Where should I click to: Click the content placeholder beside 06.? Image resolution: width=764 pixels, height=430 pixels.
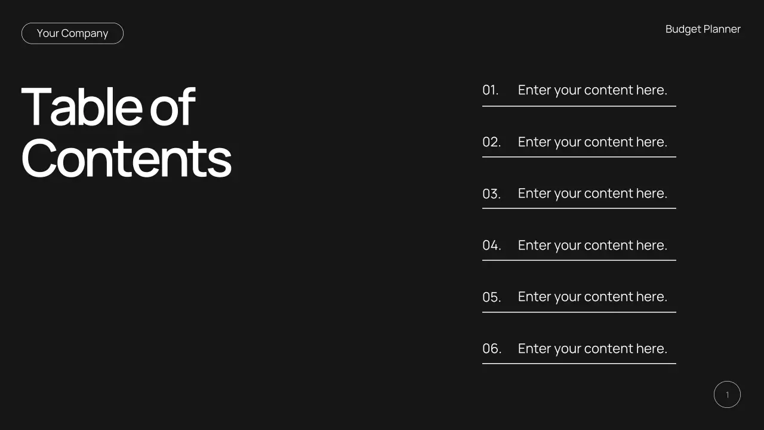pos(592,349)
